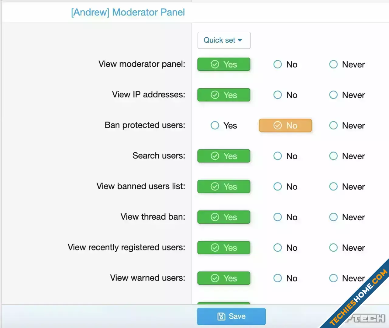This screenshot has width=389, height=328.
Task: Click the checkmark icon for View moderator panel Yes
Action: (x=215, y=64)
